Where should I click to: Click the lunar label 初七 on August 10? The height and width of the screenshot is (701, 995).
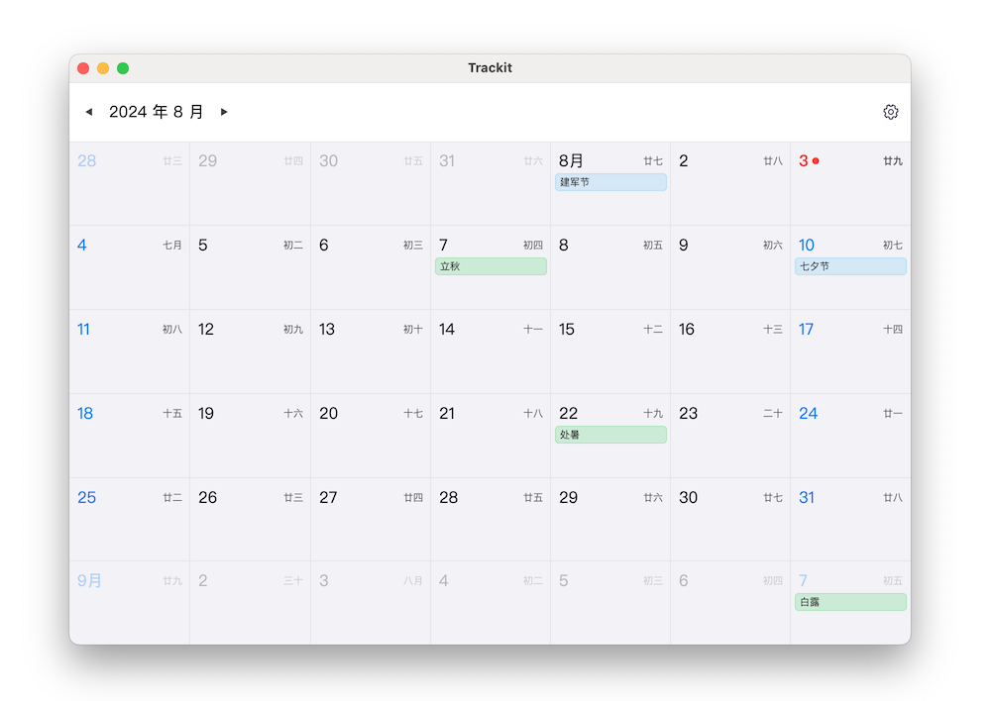point(891,245)
